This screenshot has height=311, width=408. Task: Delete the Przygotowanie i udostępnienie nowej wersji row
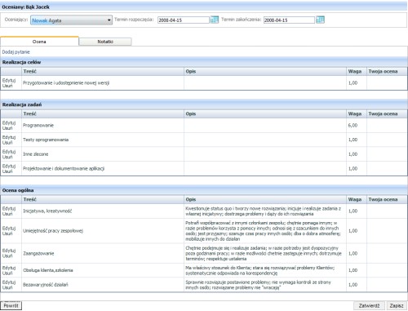click(7, 86)
